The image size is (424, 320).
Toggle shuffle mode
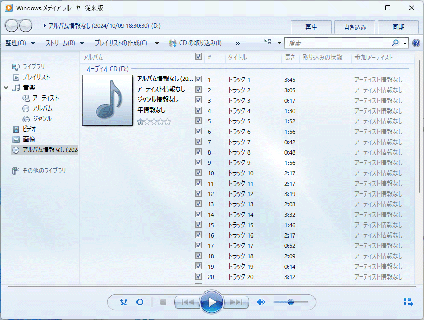(x=124, y=302)
